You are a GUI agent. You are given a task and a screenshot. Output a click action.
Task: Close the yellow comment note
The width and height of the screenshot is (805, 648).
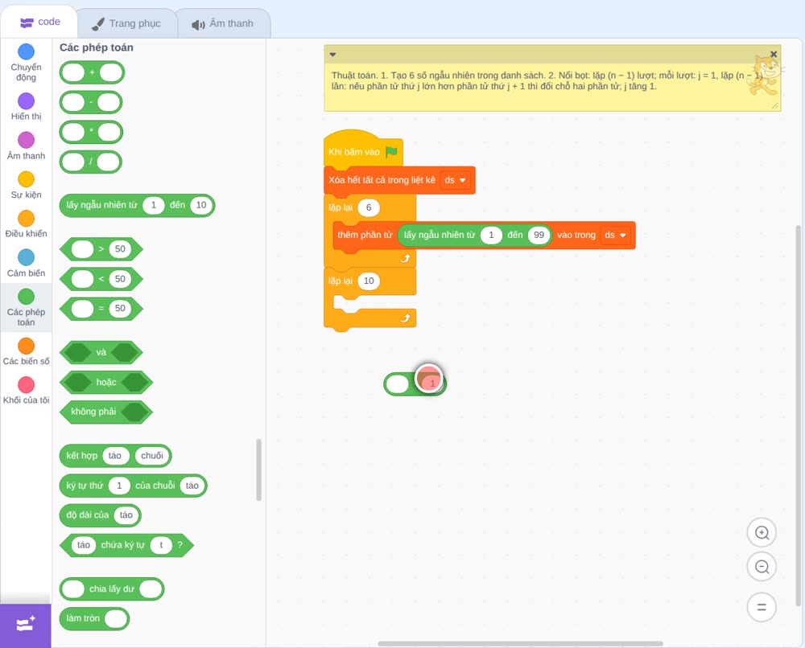tap(774, 55)
